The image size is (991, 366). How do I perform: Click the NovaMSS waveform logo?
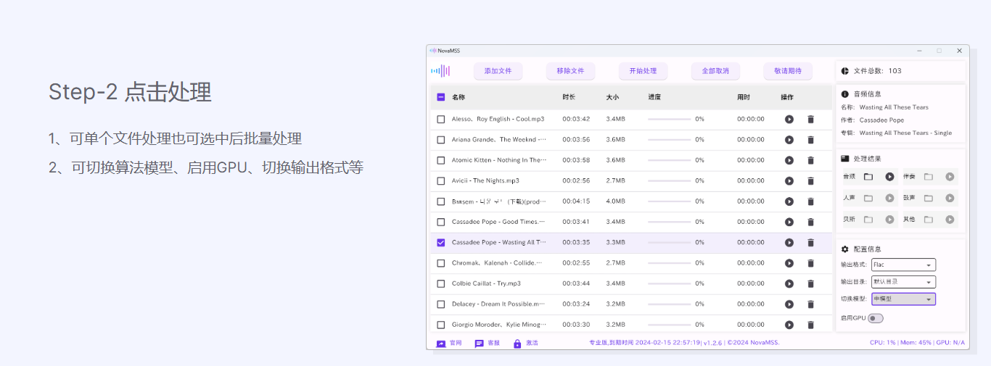440,71
